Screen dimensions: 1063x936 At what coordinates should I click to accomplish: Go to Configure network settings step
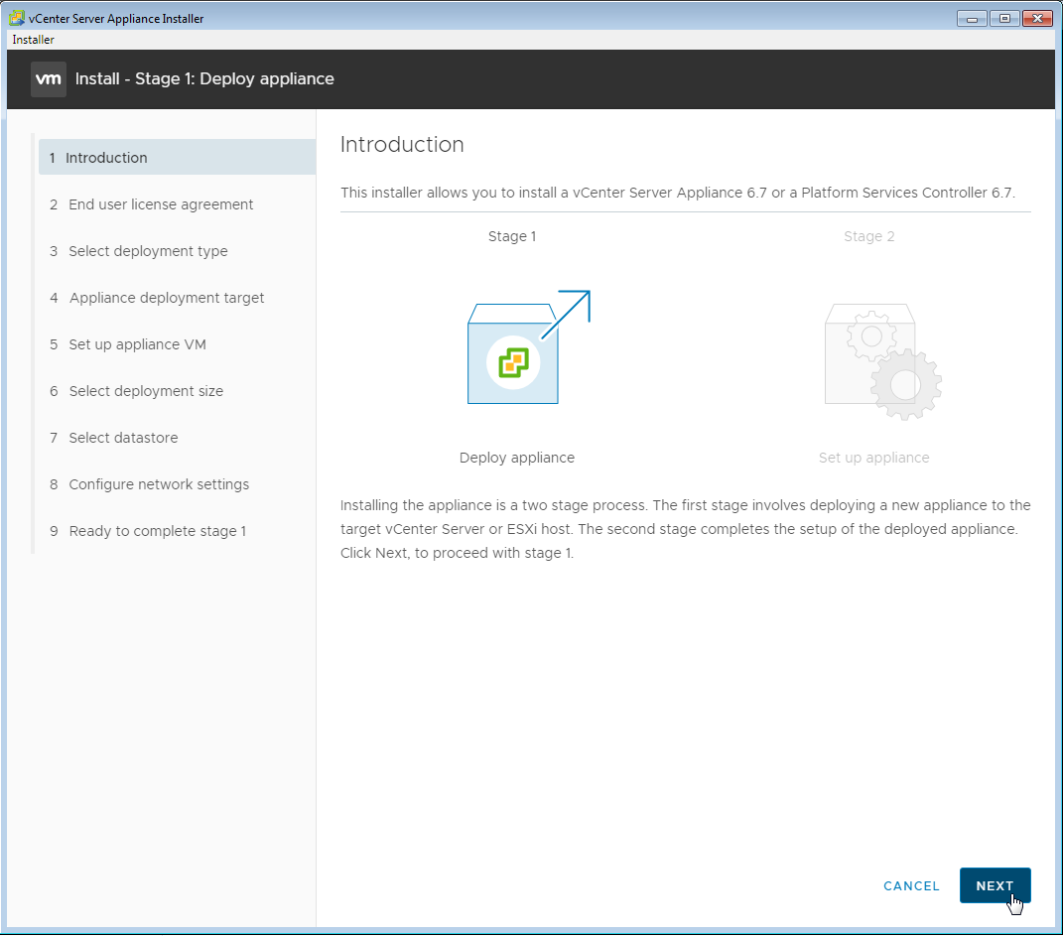[x=159, y=484]
